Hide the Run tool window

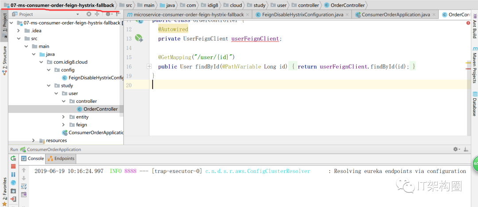(466, 149)
